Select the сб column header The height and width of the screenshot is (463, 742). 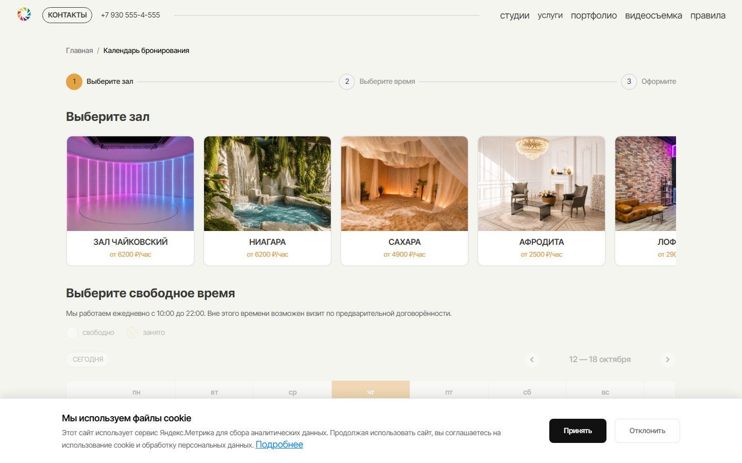[527, 392]
